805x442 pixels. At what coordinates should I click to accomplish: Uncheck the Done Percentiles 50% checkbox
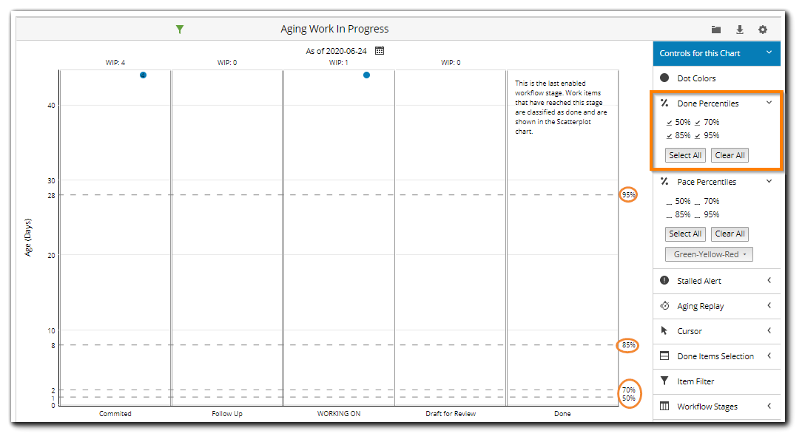[x=669, y=123]
